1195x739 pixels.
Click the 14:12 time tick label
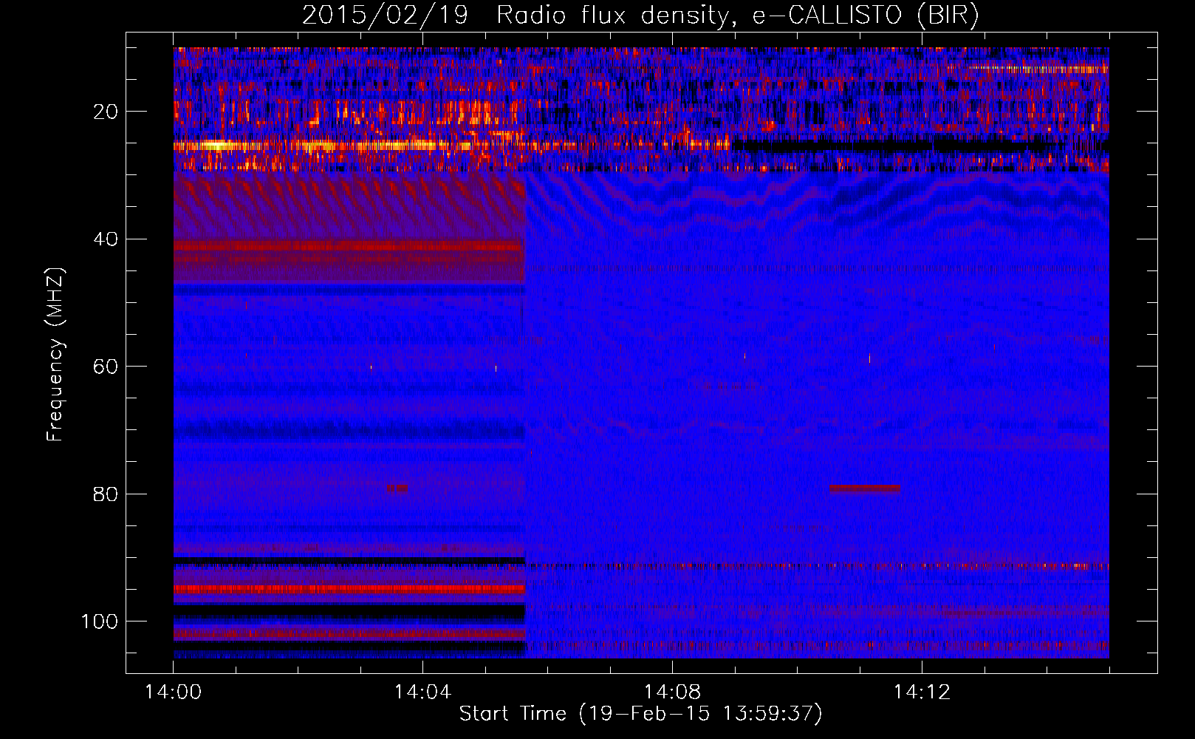pos(922,692)
